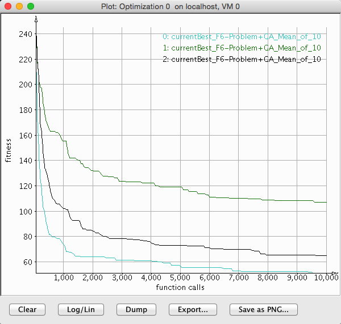341x324 pixels.
Task: Maximize the window using green button
Action: coord(31,6)
